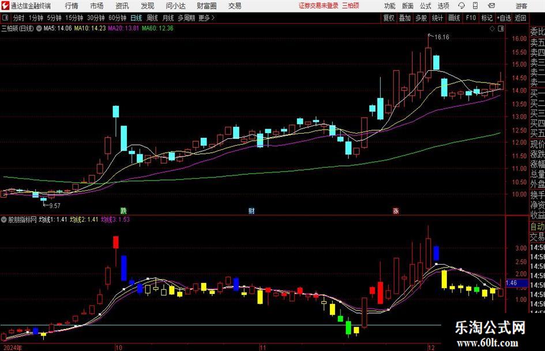Click the 2024年 date axis label
This screenshot has width=545, height=351.
click(12, 348)
